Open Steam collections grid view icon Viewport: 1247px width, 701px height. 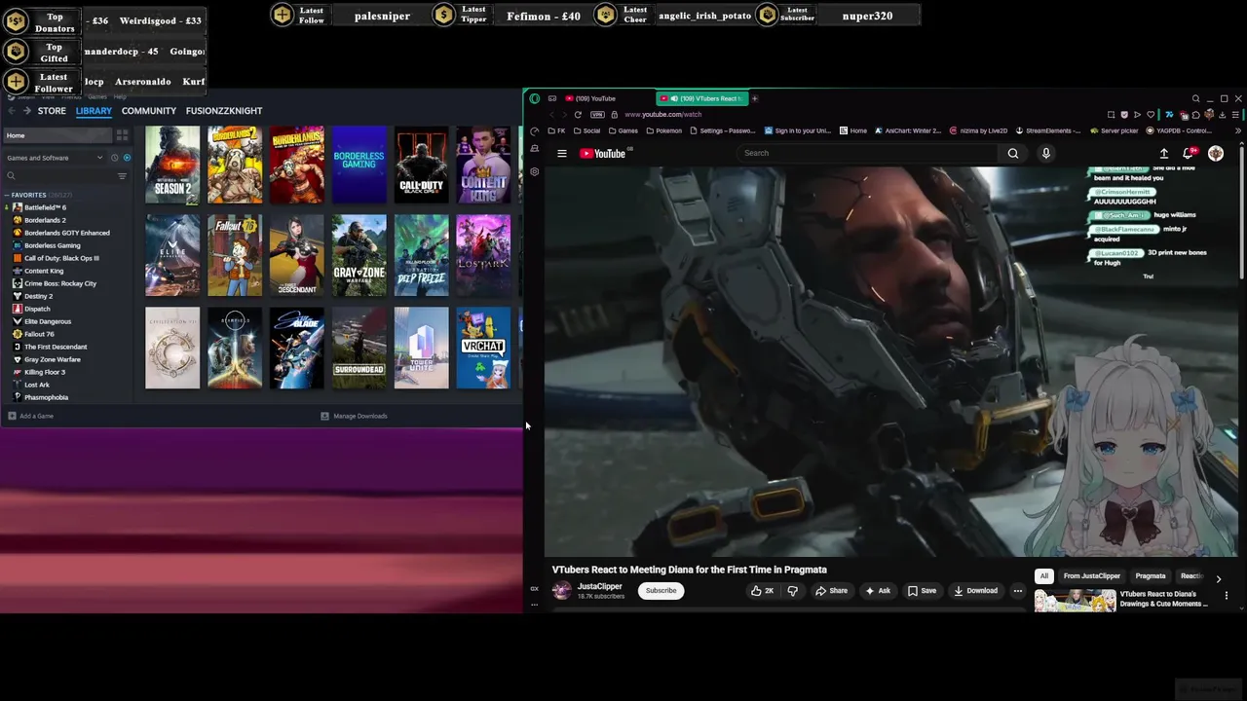coord(122,135)
